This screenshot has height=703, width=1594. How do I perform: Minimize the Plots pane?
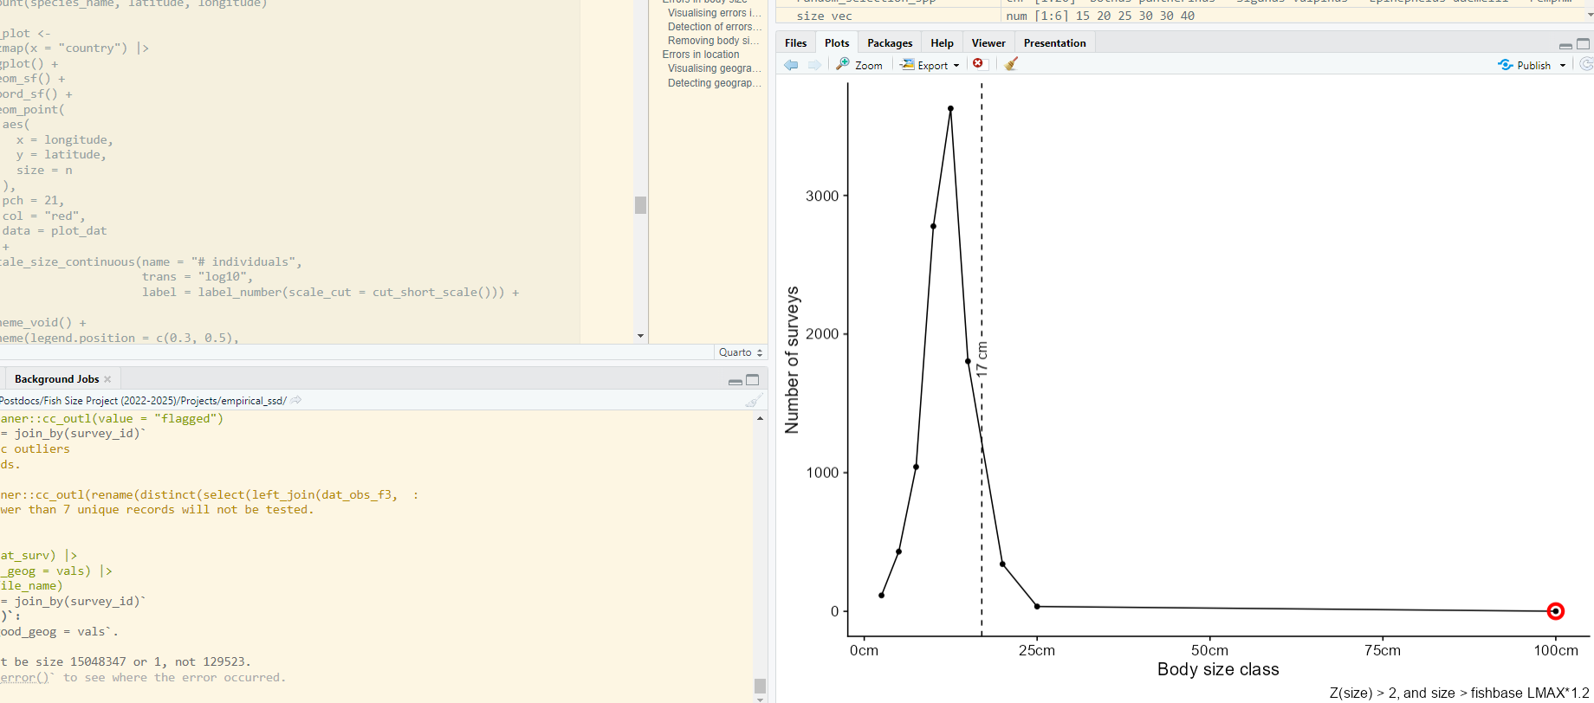[x=1565, y=45]
